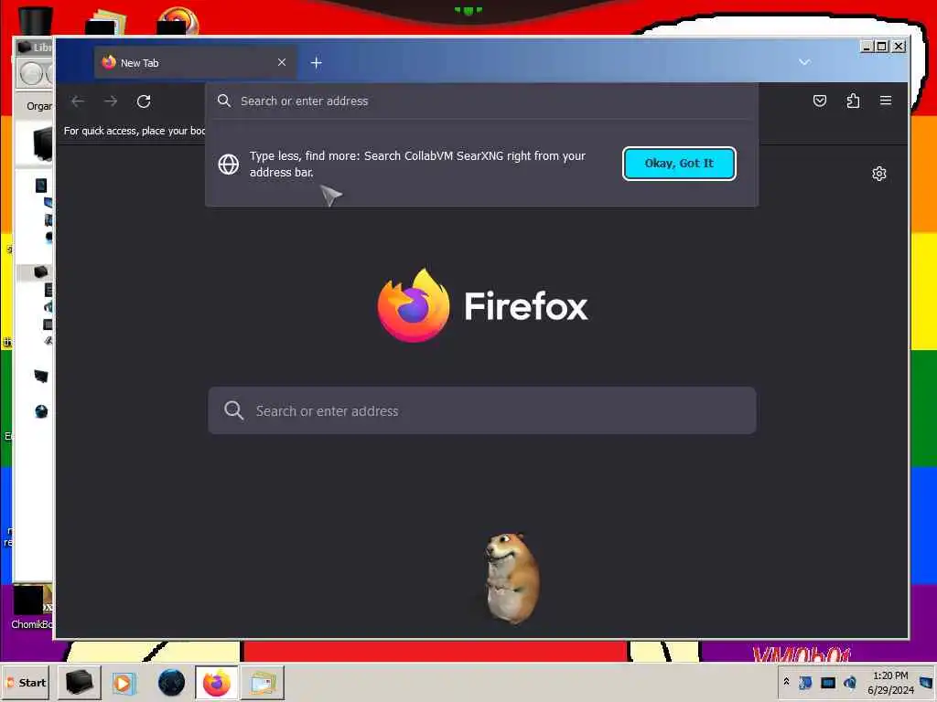Open the dark globe browser taskbar icon

(x=171, y=683)
